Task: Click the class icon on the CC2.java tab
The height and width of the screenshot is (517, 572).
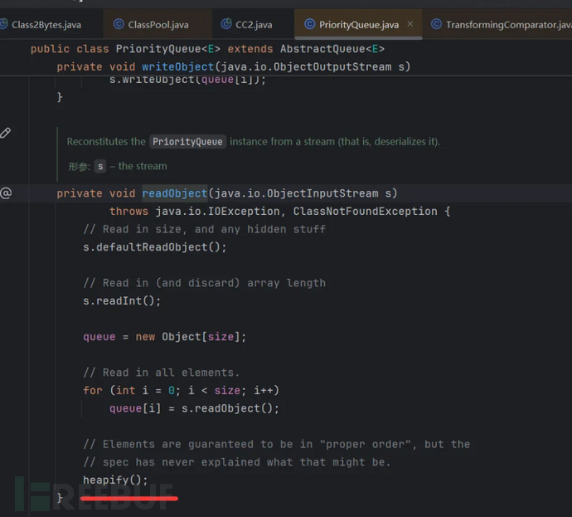Action: click(x=228, y=25)
